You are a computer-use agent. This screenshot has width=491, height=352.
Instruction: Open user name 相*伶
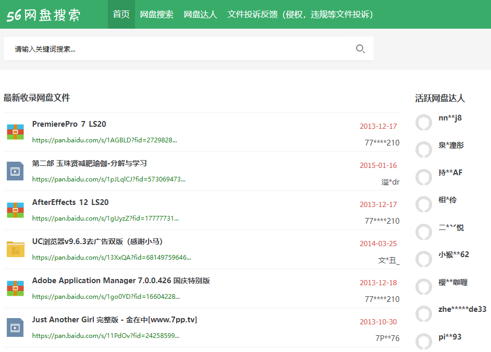coord(447,200)
